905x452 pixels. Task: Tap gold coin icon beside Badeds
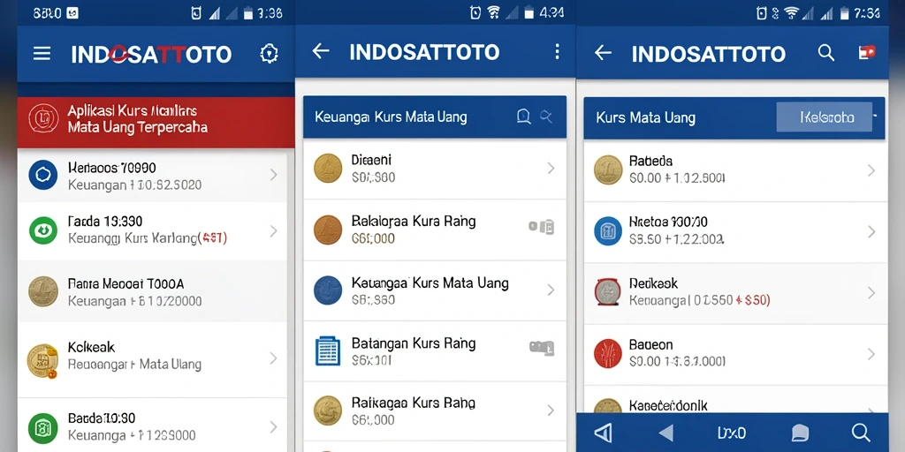pos(608,170)
